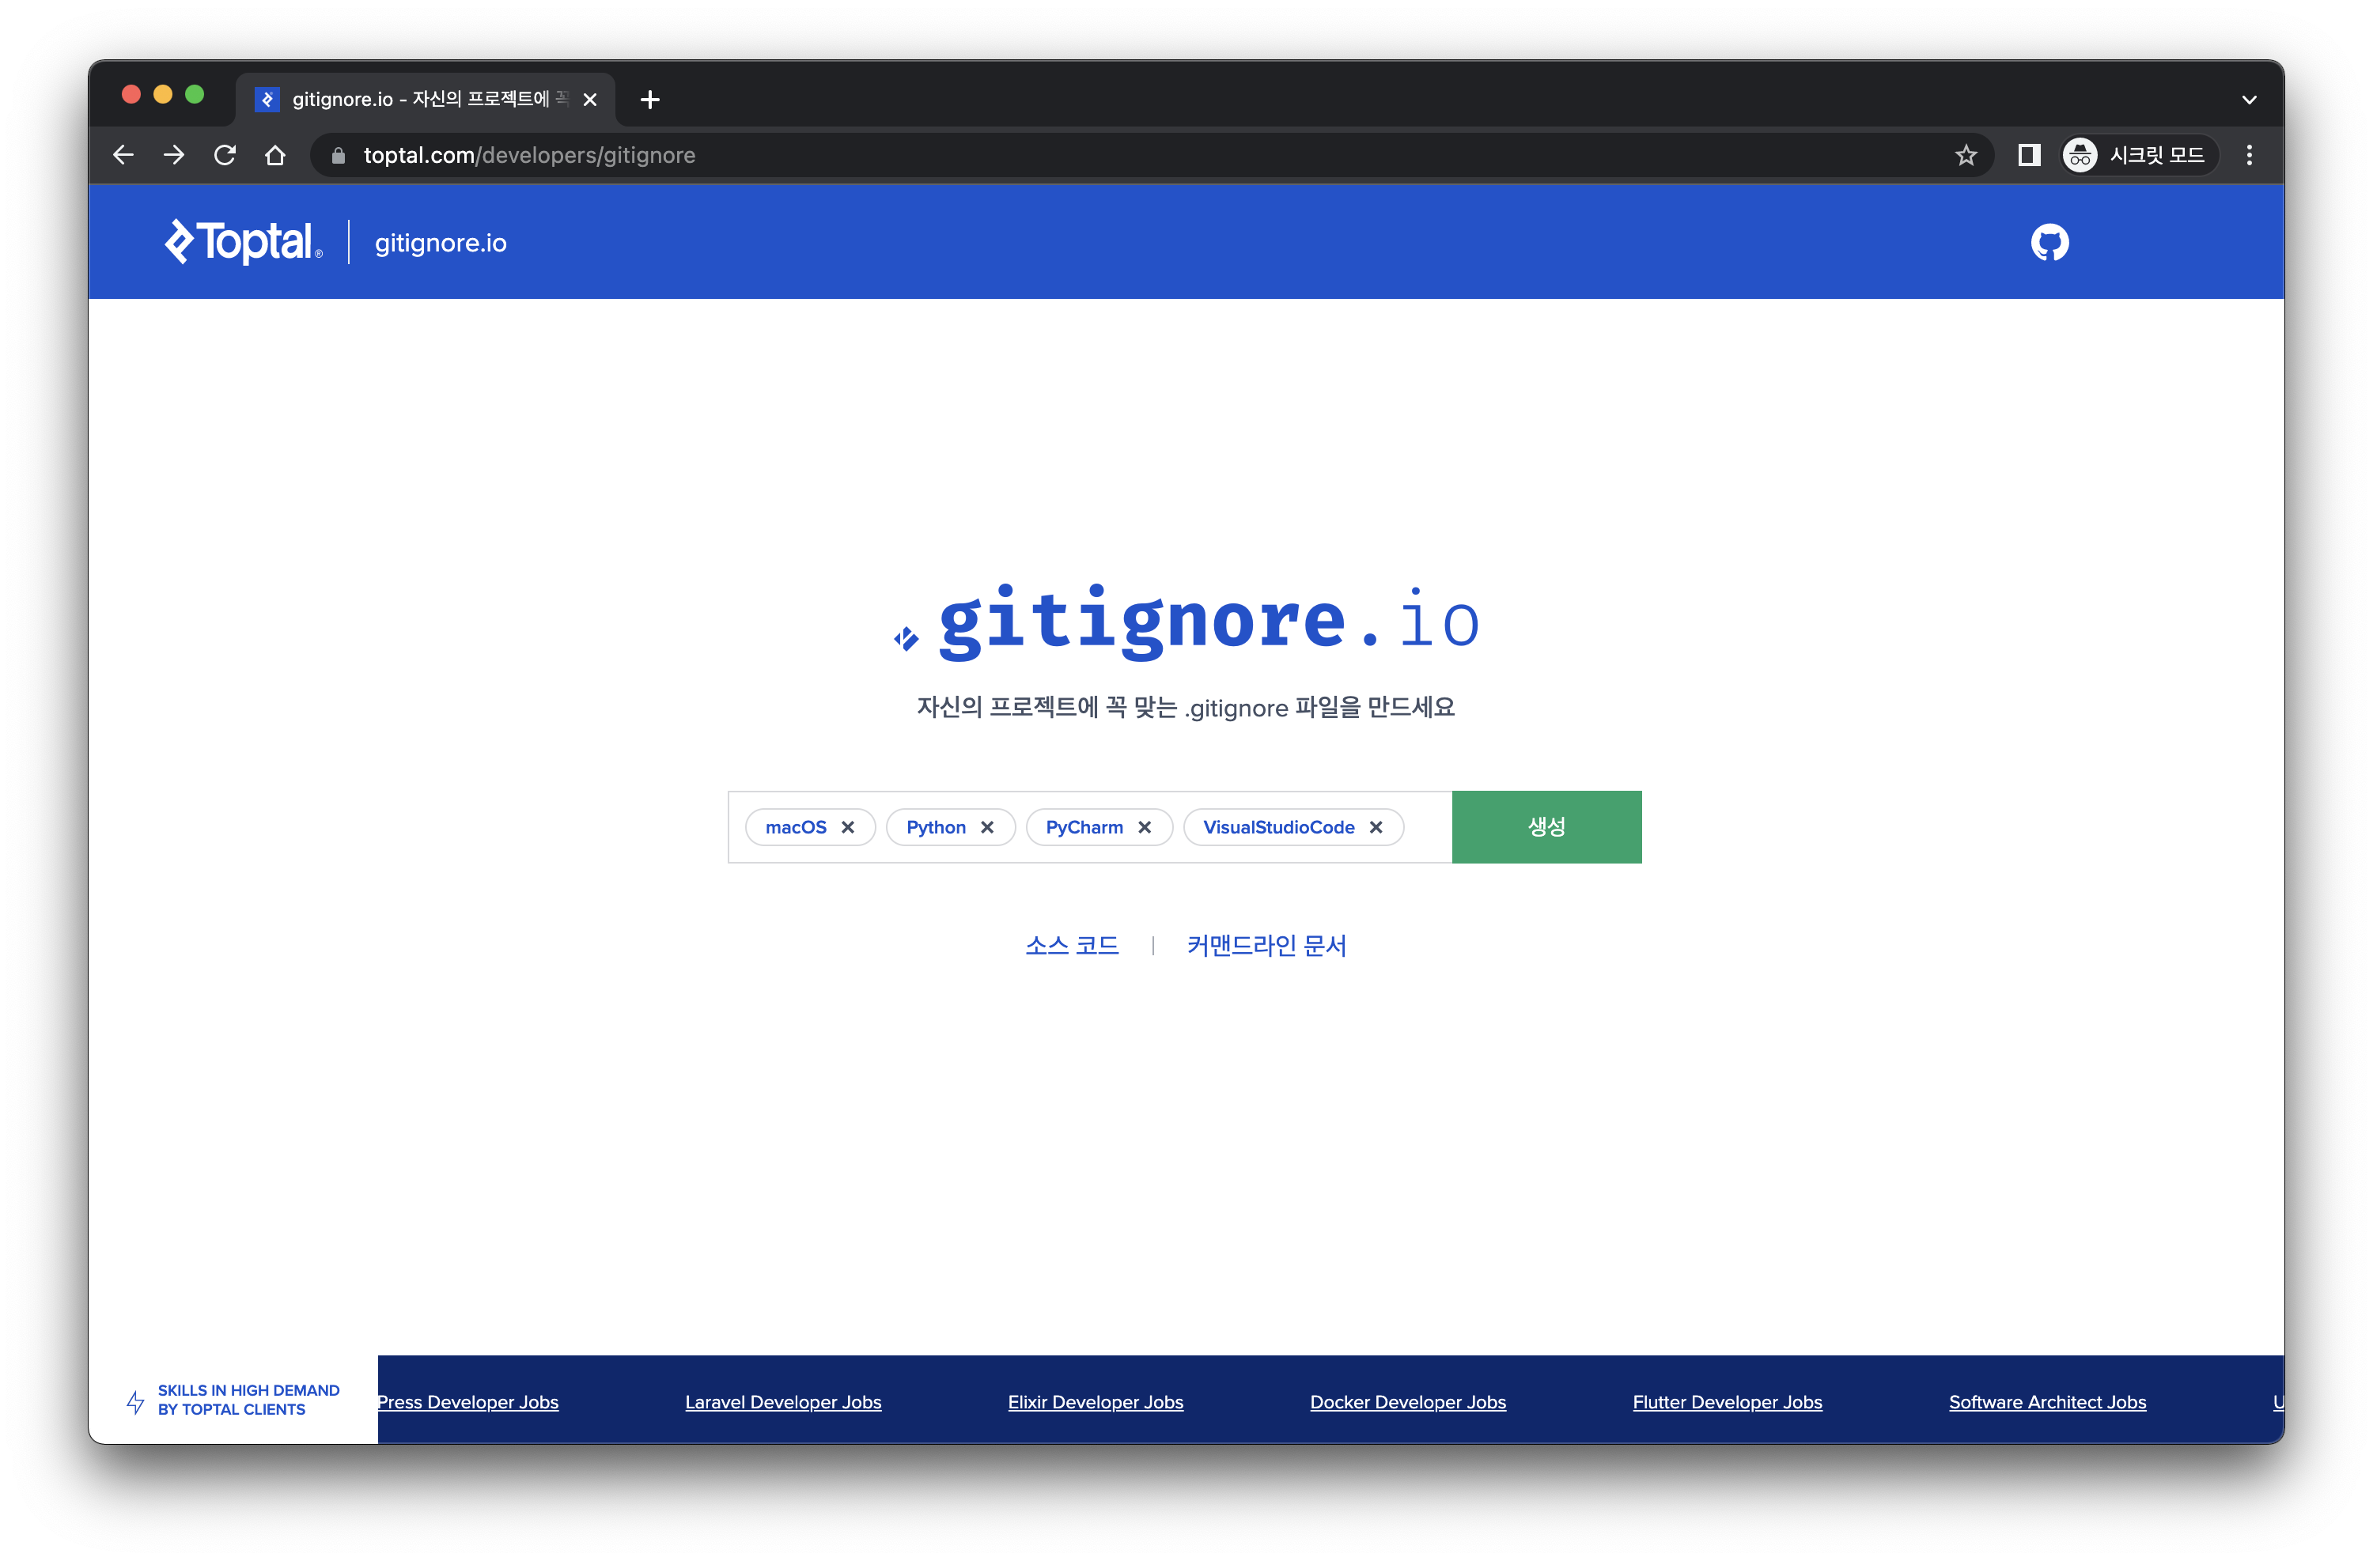Navigate back in browser history
Viewport: 2373px width, 1561px height.
point(123,156)
